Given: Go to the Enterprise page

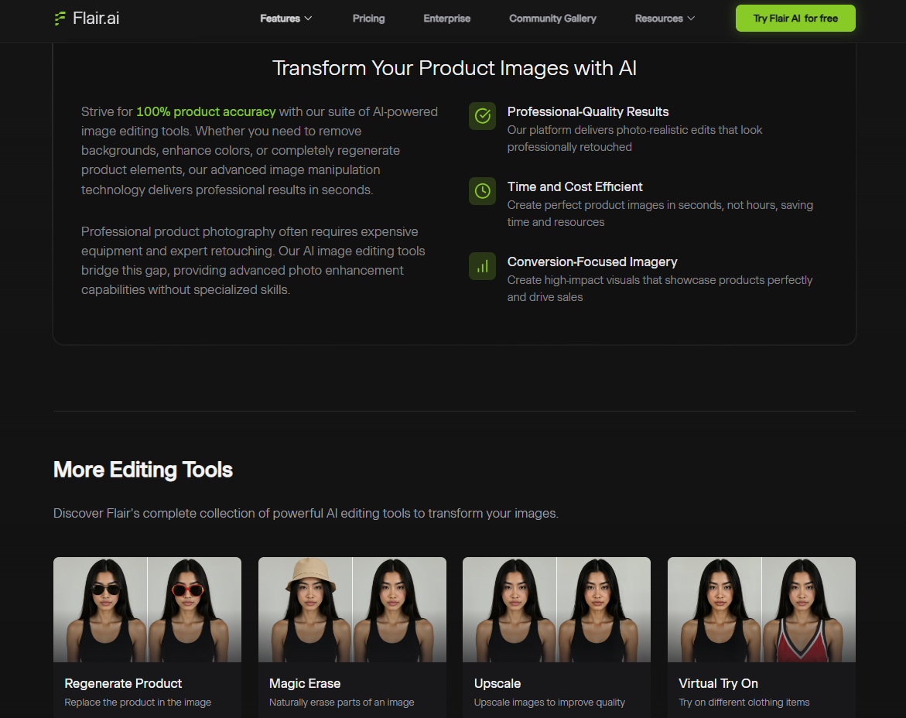Looking at the screenshot, I should pyautogui.click(x=446, y=19).
